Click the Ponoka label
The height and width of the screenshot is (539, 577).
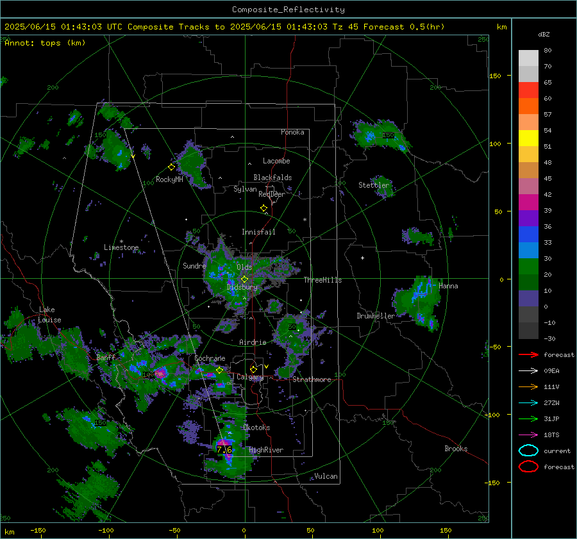pyautogui.click(x=292, y=132)
